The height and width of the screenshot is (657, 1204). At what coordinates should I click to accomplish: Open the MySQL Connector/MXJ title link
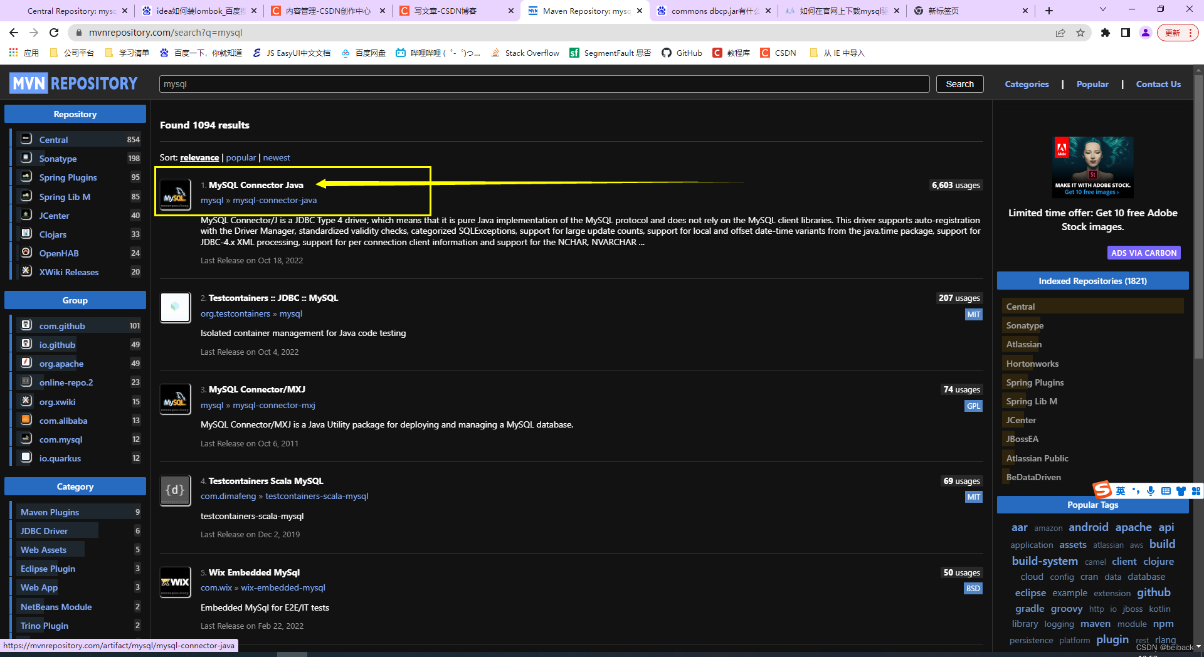257,389
